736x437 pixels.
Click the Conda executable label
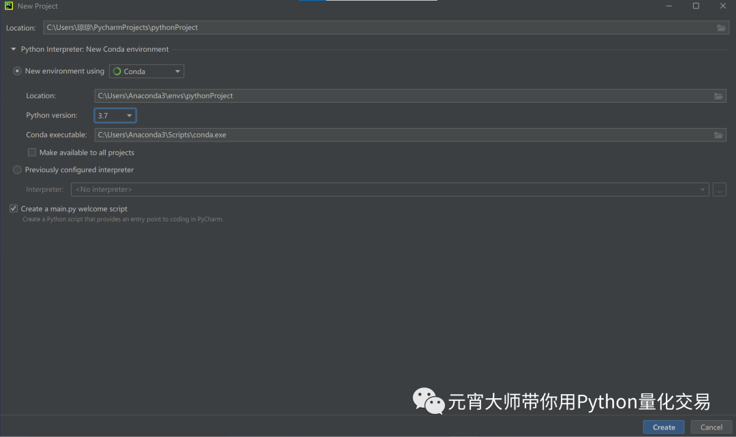coord(57,135)
